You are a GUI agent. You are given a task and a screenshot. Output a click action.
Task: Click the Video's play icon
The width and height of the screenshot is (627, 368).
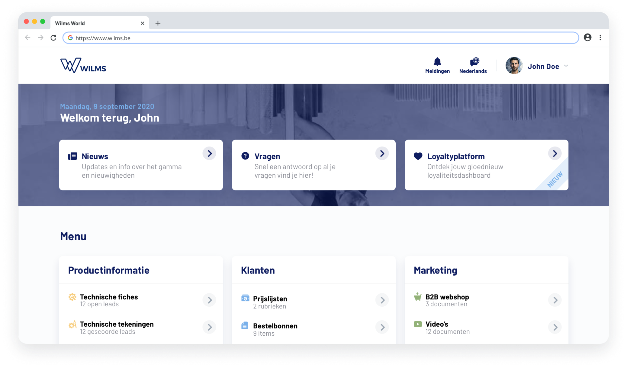click(418, 324)
